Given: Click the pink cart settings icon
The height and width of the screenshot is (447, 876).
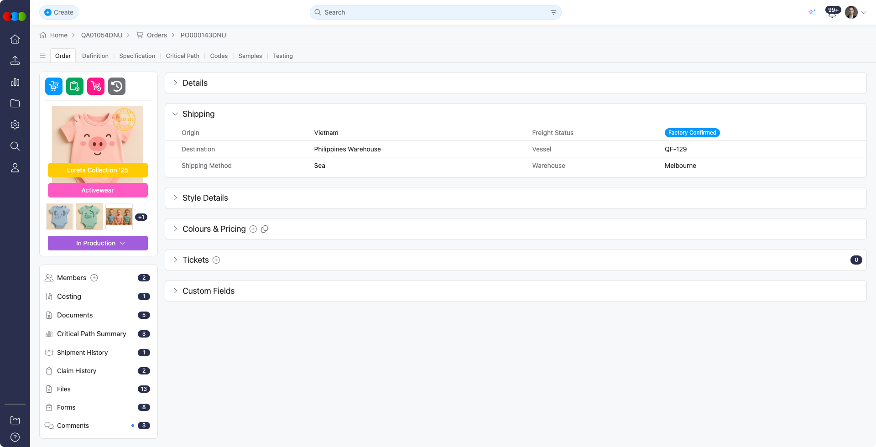Looking at the screenshot, I should 96,86.
